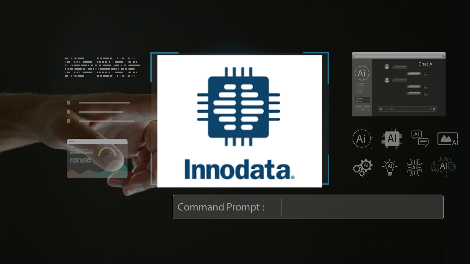Image resolution: width=470 pixels, height=264 pixels.
Task: Click inside the Command Prompt input box
Action: click(x=362, y=207)
